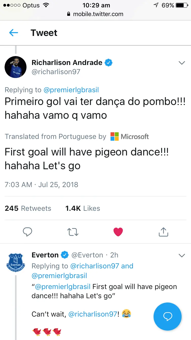Tap the back arrow icon
The height and width of the screenshot is (340, 191).
pyautogui.click(x=13, y=33)
